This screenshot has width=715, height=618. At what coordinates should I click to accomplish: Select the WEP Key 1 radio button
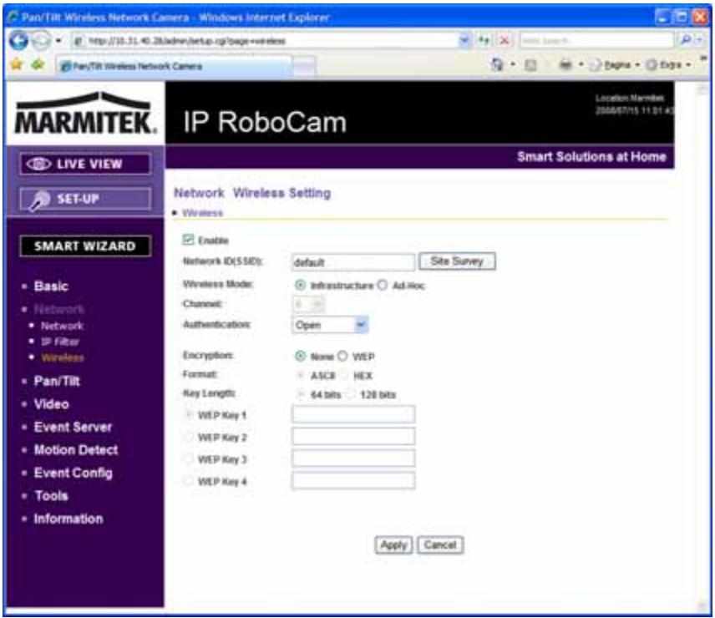(188, 415)
